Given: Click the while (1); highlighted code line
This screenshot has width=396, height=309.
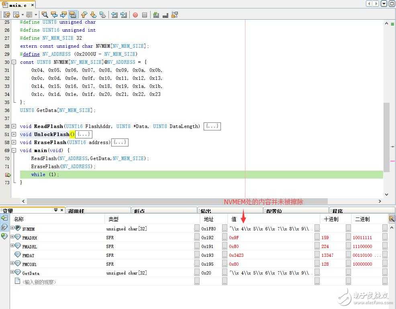Looking at the screenshot, I should [201, 175].
